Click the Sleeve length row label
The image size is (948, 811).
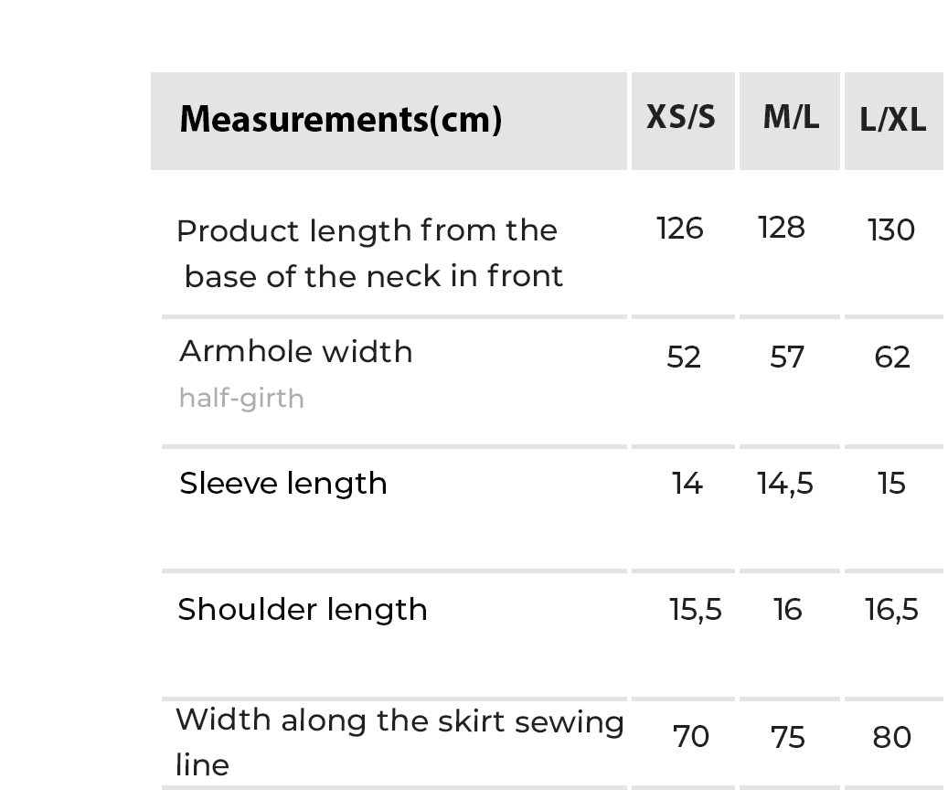(283, 484)
